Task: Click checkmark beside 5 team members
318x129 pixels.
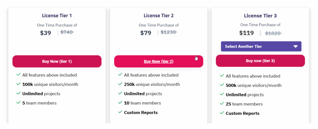Action: click(18, 102)
